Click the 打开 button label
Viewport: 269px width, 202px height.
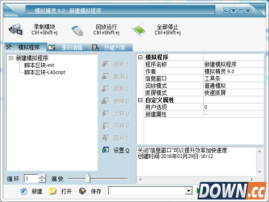pyautogui.click(x=66, y=191)
